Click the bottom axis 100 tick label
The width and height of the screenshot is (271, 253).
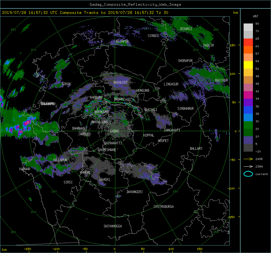[x=171, y=249]
